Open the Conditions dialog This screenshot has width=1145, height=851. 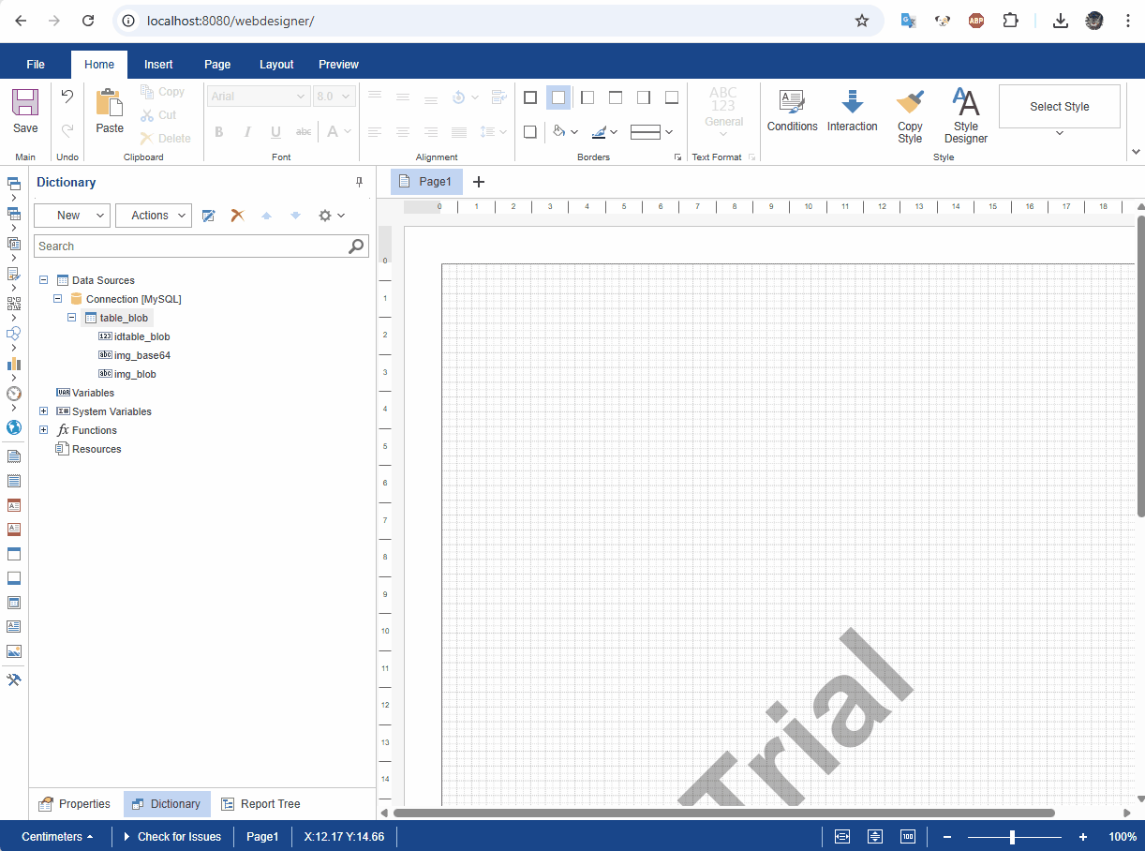pos(792,103)
